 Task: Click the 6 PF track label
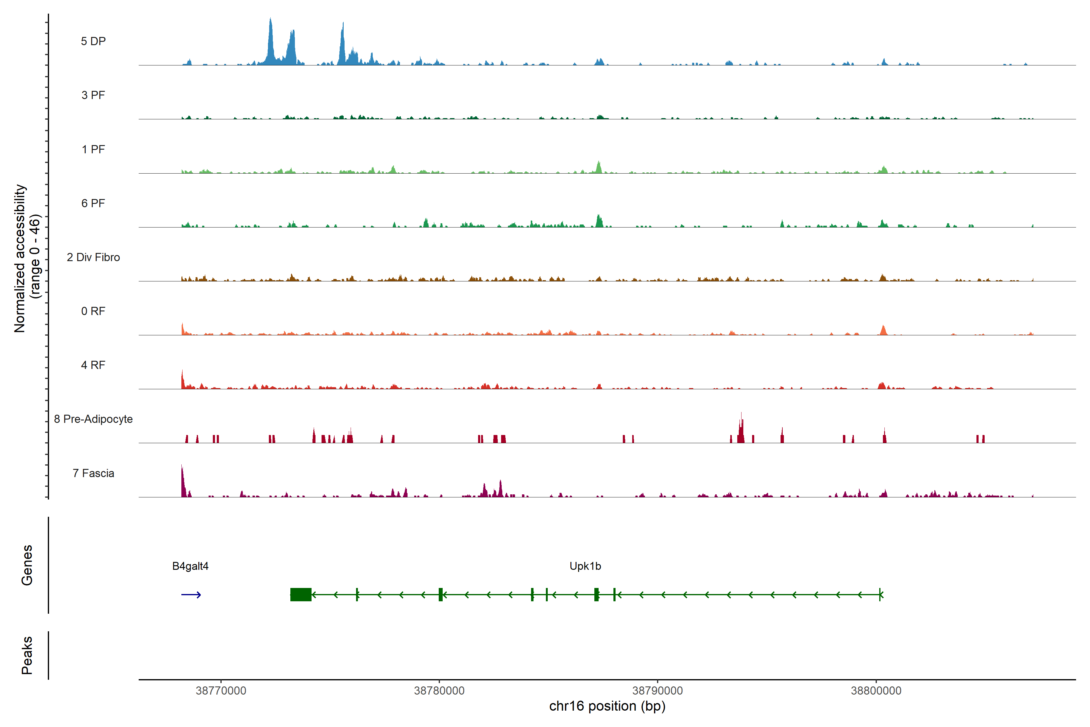93,203
